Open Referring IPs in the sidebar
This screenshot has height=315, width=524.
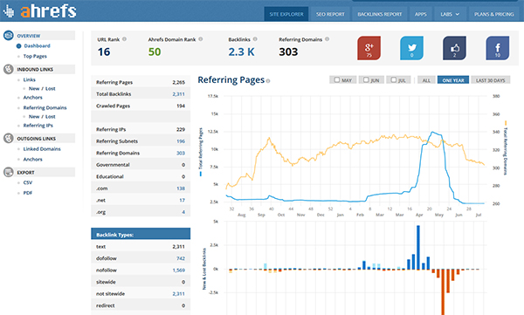pyautogui.click(x=38, y=126)
